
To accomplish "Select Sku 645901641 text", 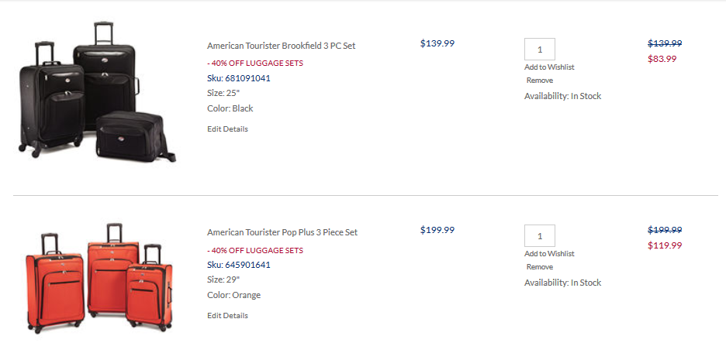I will (x=238, y=265).
